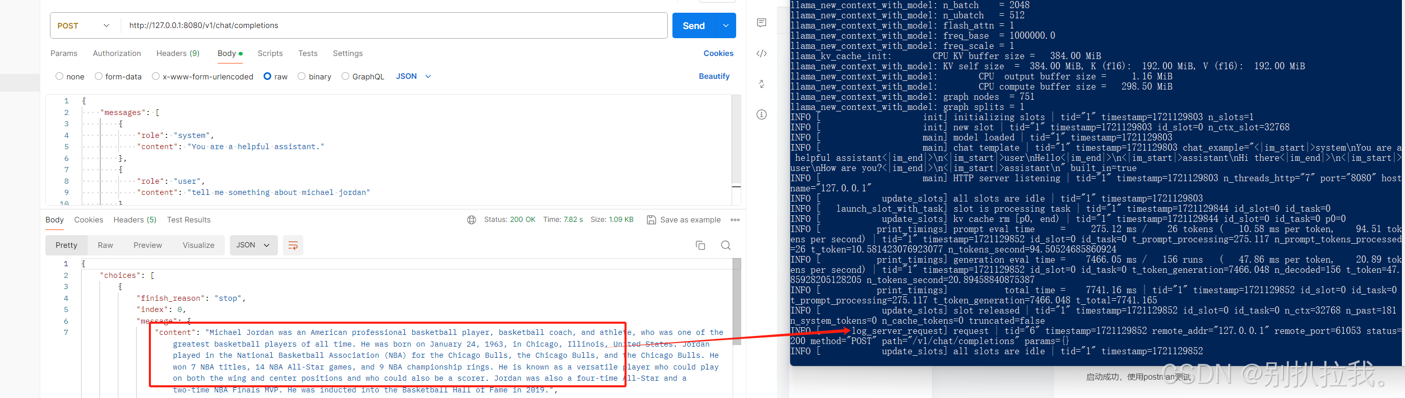Open the Tests tab
The image size is (1405, 398).
coord(307,53)
